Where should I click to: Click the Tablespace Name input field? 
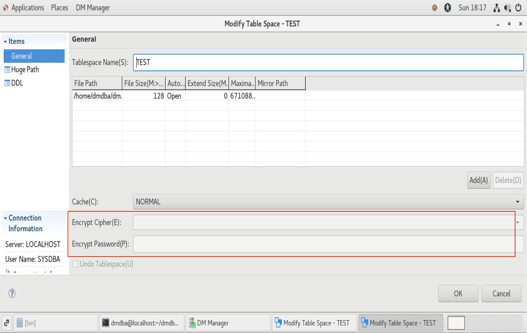pyautogui.click(x=328, y=62)
